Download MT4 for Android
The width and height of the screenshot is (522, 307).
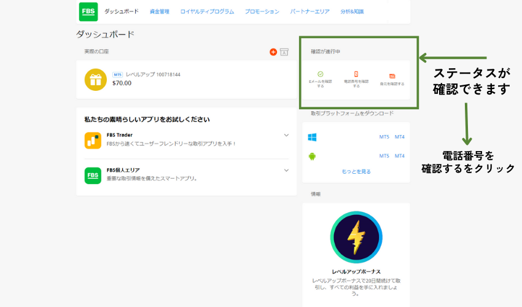click(x=400, y=156)
